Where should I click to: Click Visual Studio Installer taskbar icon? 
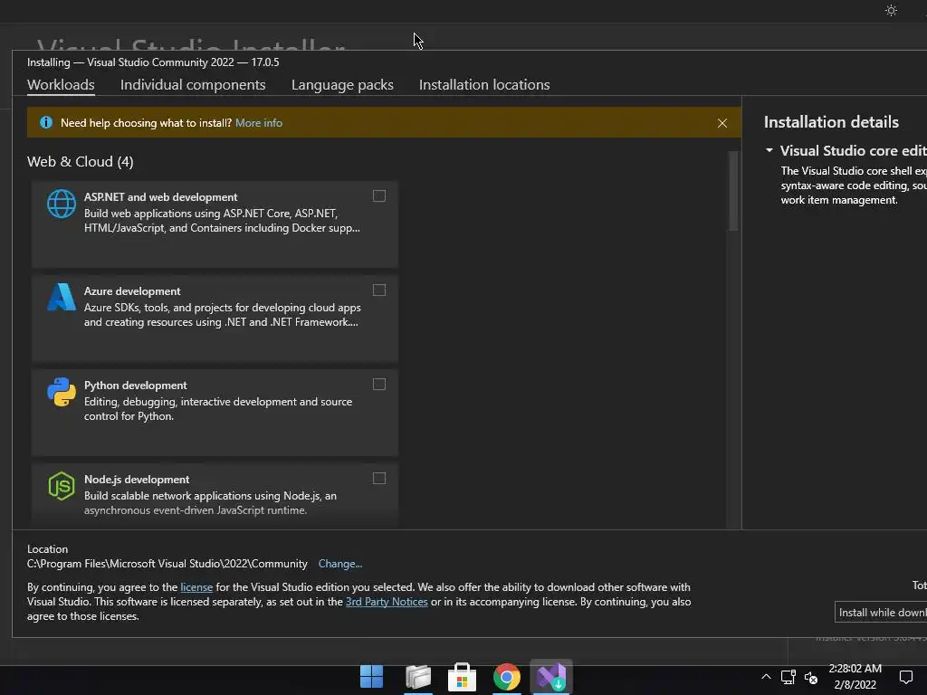[551, 677]
